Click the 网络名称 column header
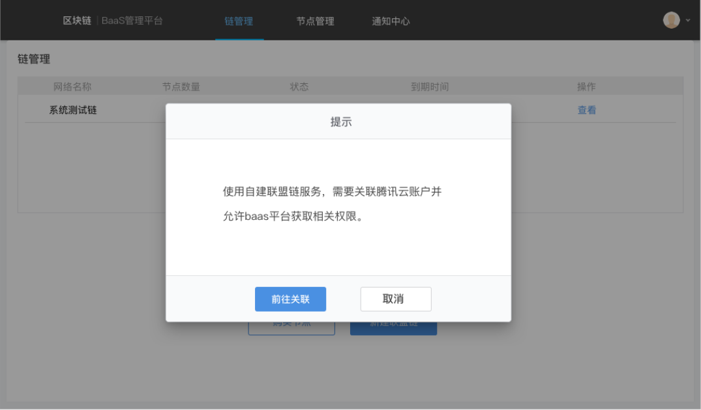 coord(72,87)
